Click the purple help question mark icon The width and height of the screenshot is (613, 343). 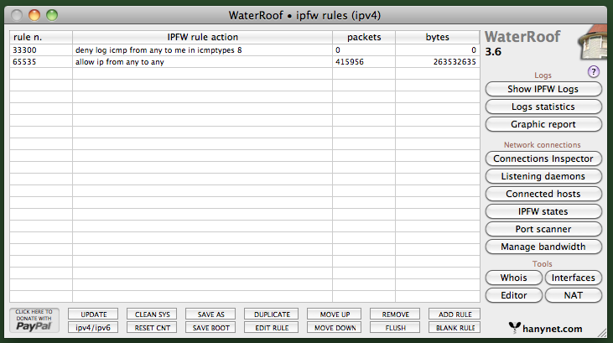[x=594, y=72]
